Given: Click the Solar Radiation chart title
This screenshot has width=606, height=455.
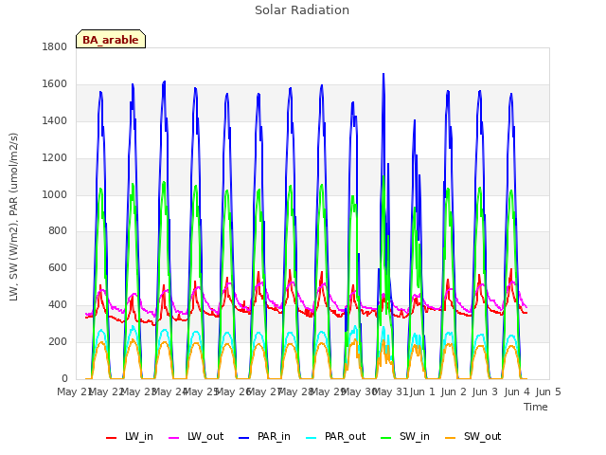Looking at the screenshot, I should [x=302, y=10].
